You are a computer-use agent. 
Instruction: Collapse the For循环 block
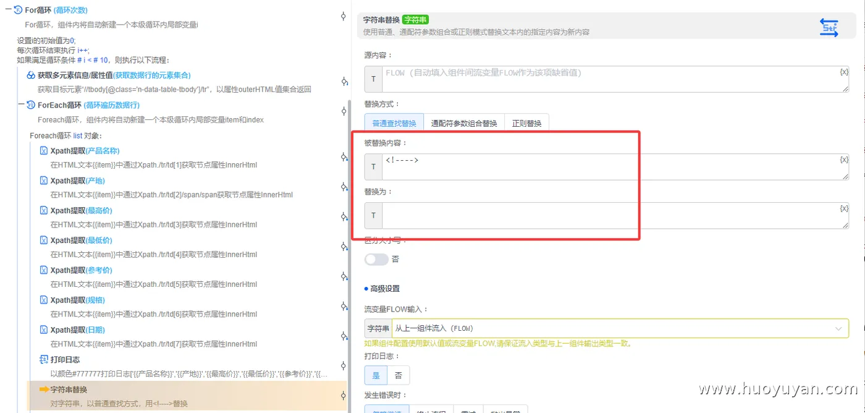click(9, 10)
